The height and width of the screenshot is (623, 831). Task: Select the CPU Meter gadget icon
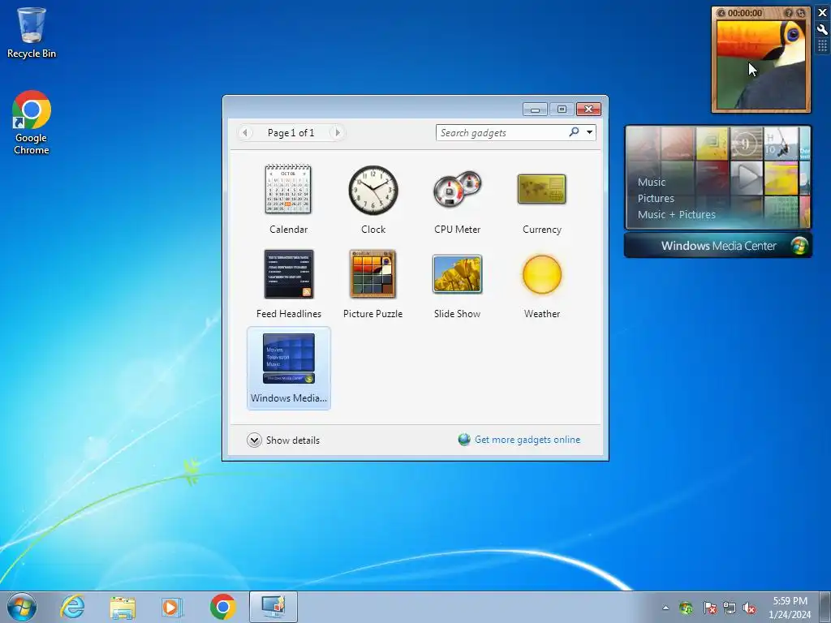pyautogui.click(x=458, y=189)
